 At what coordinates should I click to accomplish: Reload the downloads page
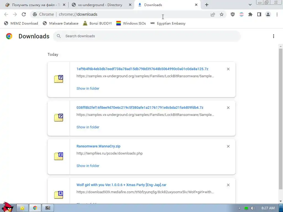click(24, 14)
